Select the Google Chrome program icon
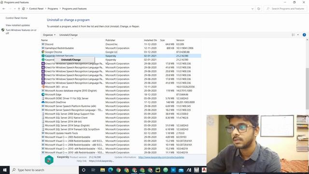The height and width of the screenshot is (174, 309). [43, 52]
